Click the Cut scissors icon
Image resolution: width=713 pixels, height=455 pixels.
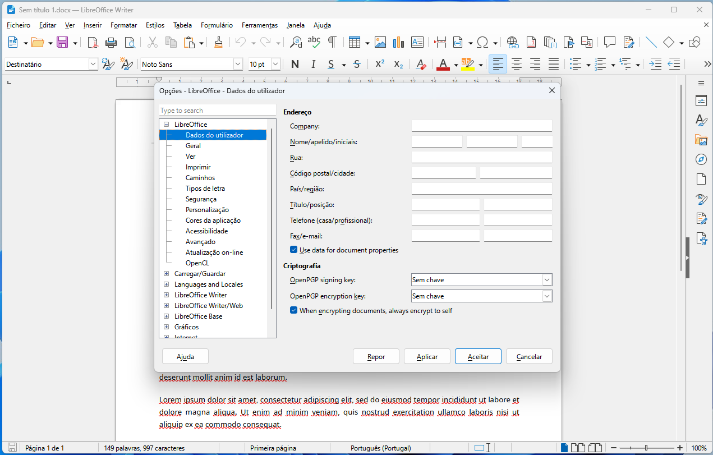pos(152,42)
